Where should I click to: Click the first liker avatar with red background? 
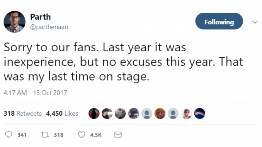(x=94, y=113)
